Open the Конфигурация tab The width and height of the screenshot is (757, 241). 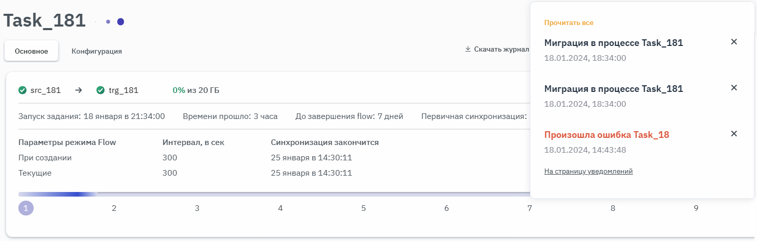(x=96, y=51)
